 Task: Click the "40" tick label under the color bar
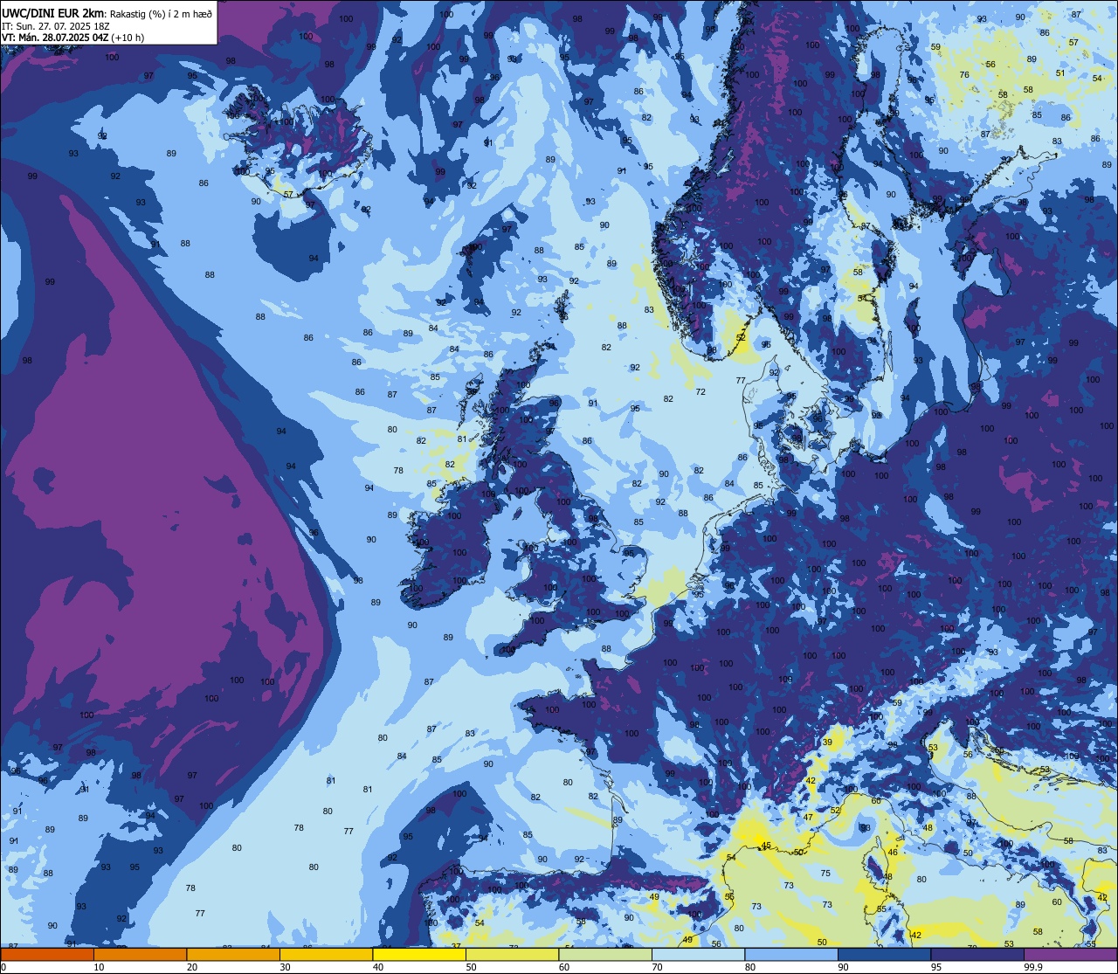pos(378,967)
